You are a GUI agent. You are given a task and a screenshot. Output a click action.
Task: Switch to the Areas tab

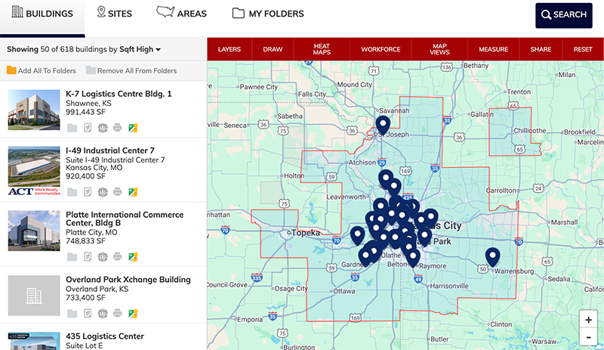[x=181, y=13]
